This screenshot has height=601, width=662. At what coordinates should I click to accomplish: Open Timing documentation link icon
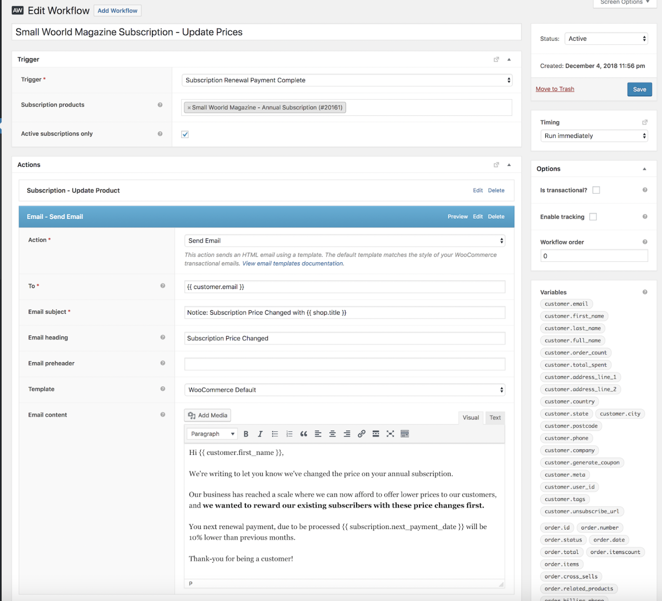(645, 122)
